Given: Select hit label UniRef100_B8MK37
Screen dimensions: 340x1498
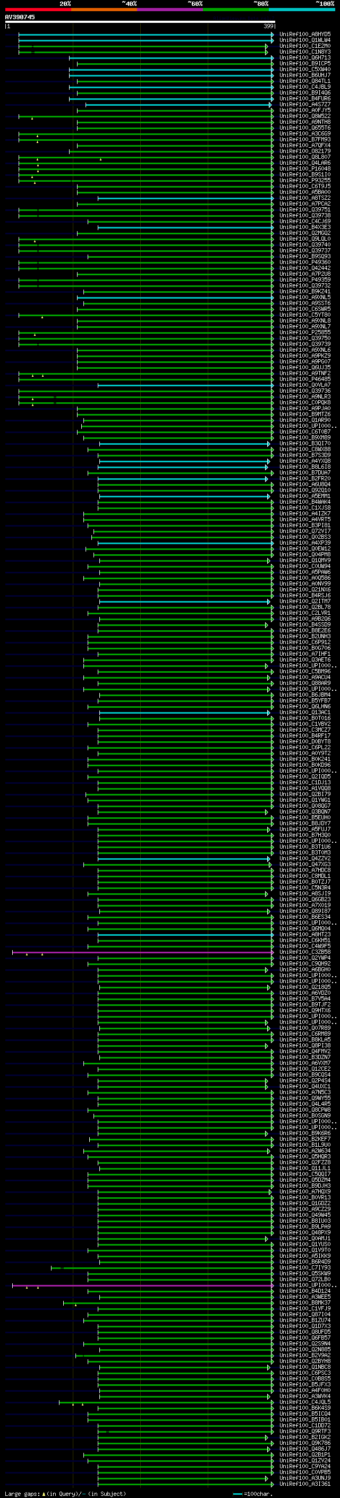Looking at the screenshot, I should (x=304, y=1302).
